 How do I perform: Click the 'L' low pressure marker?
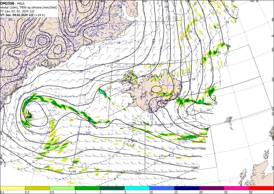pyautogui.click(x=29, y=113)
